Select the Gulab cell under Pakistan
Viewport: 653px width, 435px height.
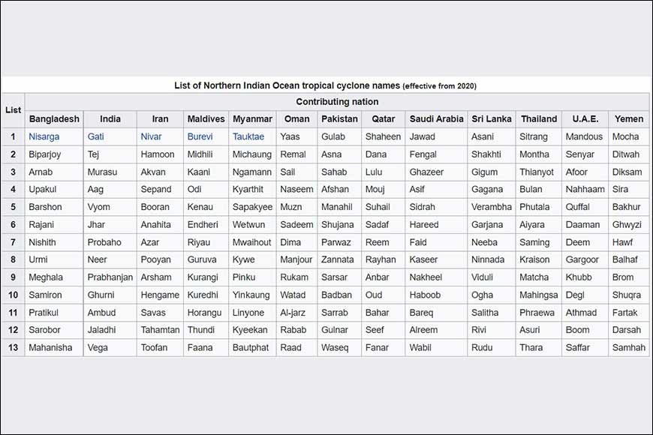point(333,136)
